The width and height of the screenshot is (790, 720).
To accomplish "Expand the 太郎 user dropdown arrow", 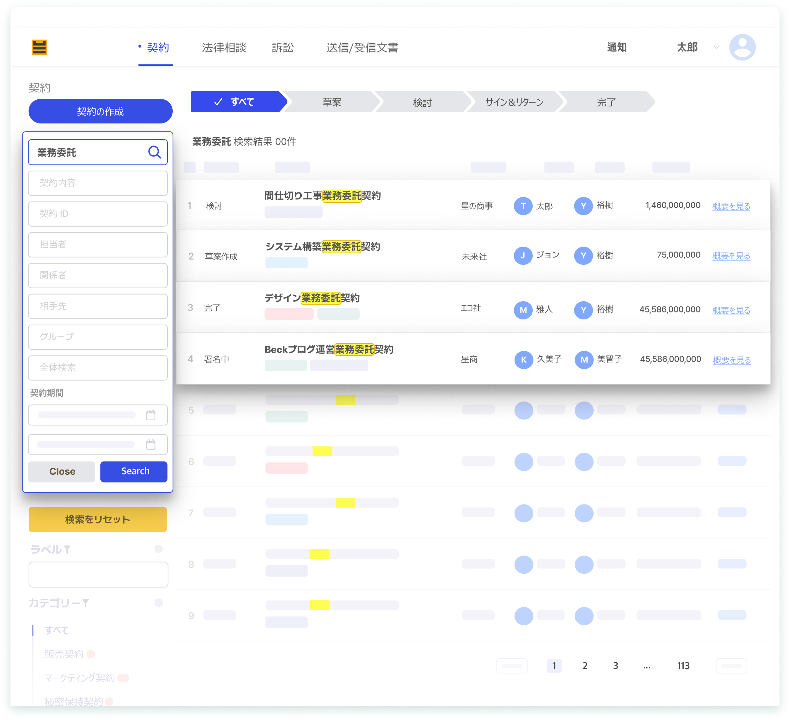I will 716,47.
